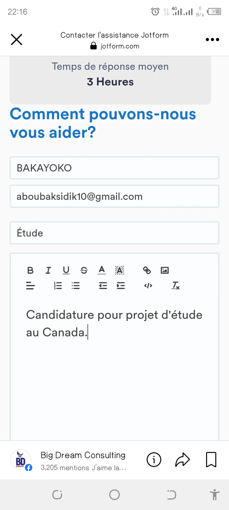View site security via the lock icon
229x510 pixels.
point(93,46)
